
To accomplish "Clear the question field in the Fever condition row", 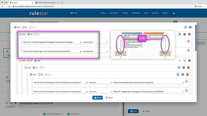I will pyautogui.click(x=87, y=82).
